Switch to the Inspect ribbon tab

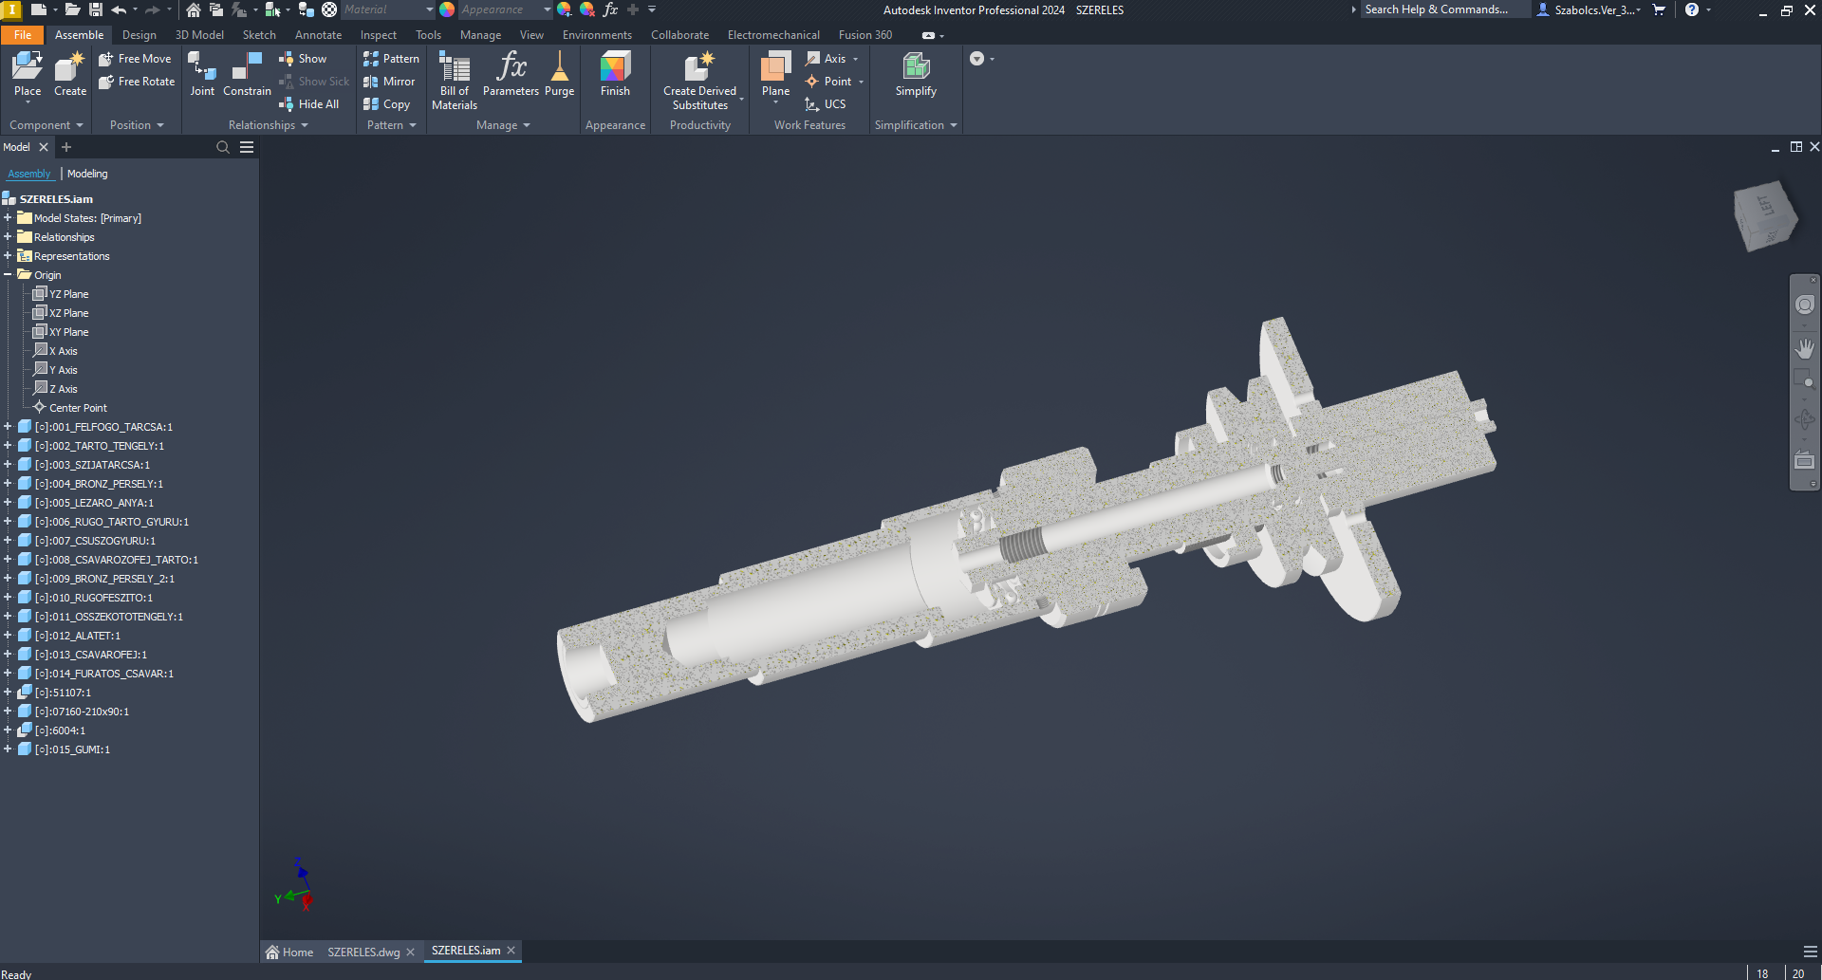[378, 35]
